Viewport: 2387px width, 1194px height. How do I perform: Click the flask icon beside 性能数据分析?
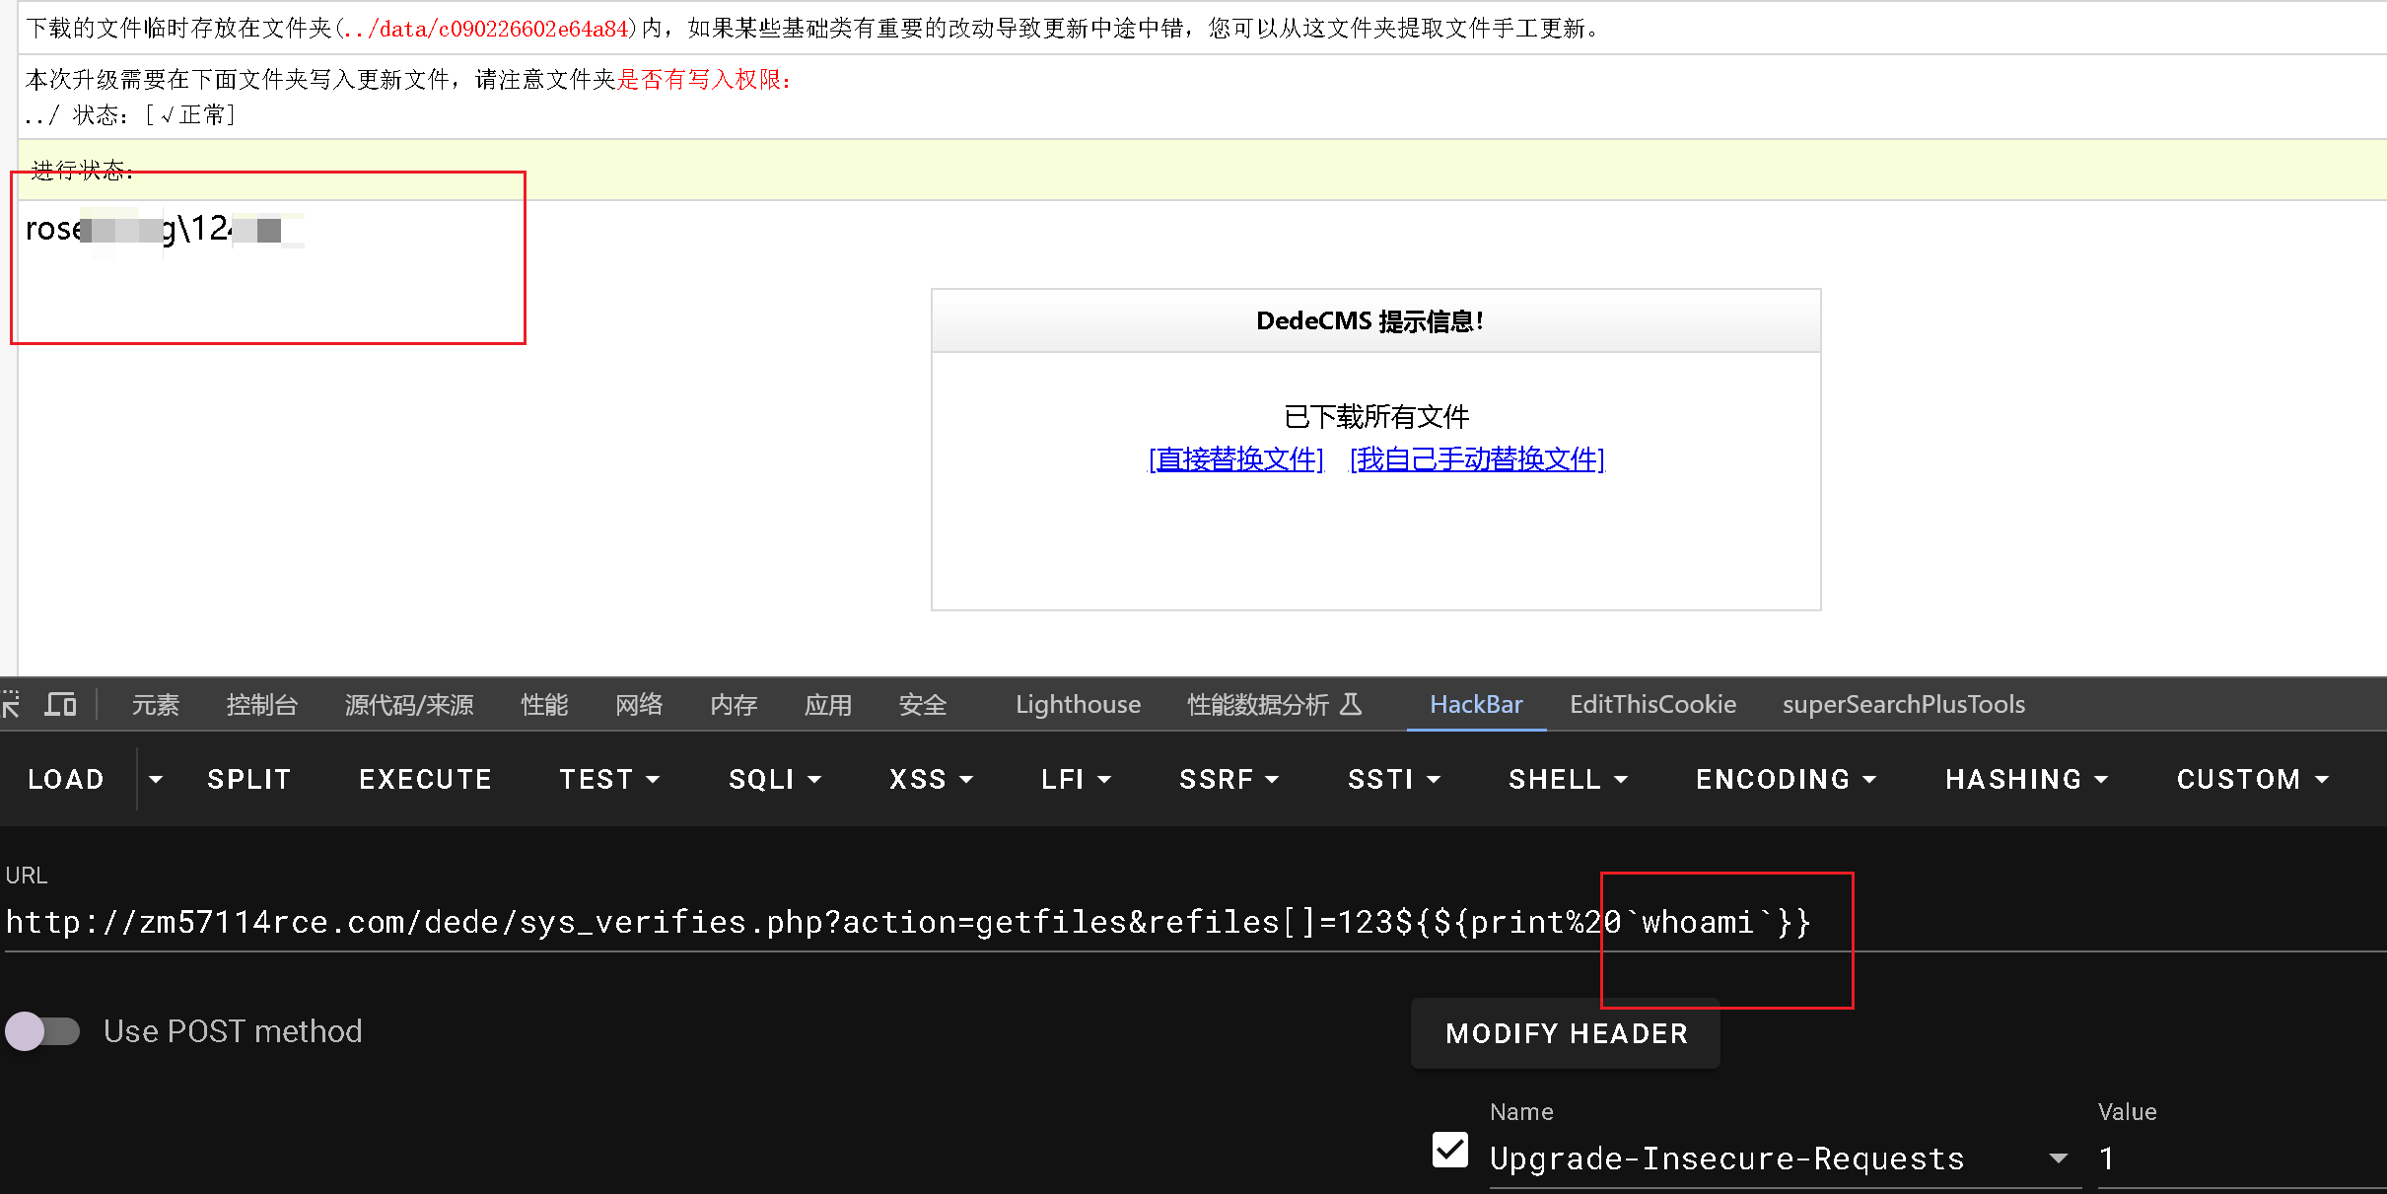pyautogui.click(x=1352, y=704)
